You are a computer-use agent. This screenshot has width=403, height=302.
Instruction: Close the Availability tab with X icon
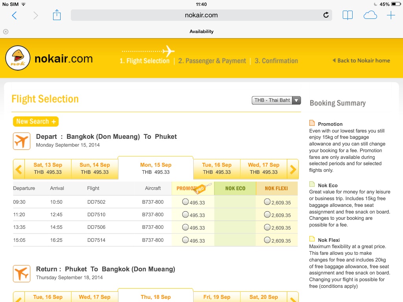pos(6,31)
